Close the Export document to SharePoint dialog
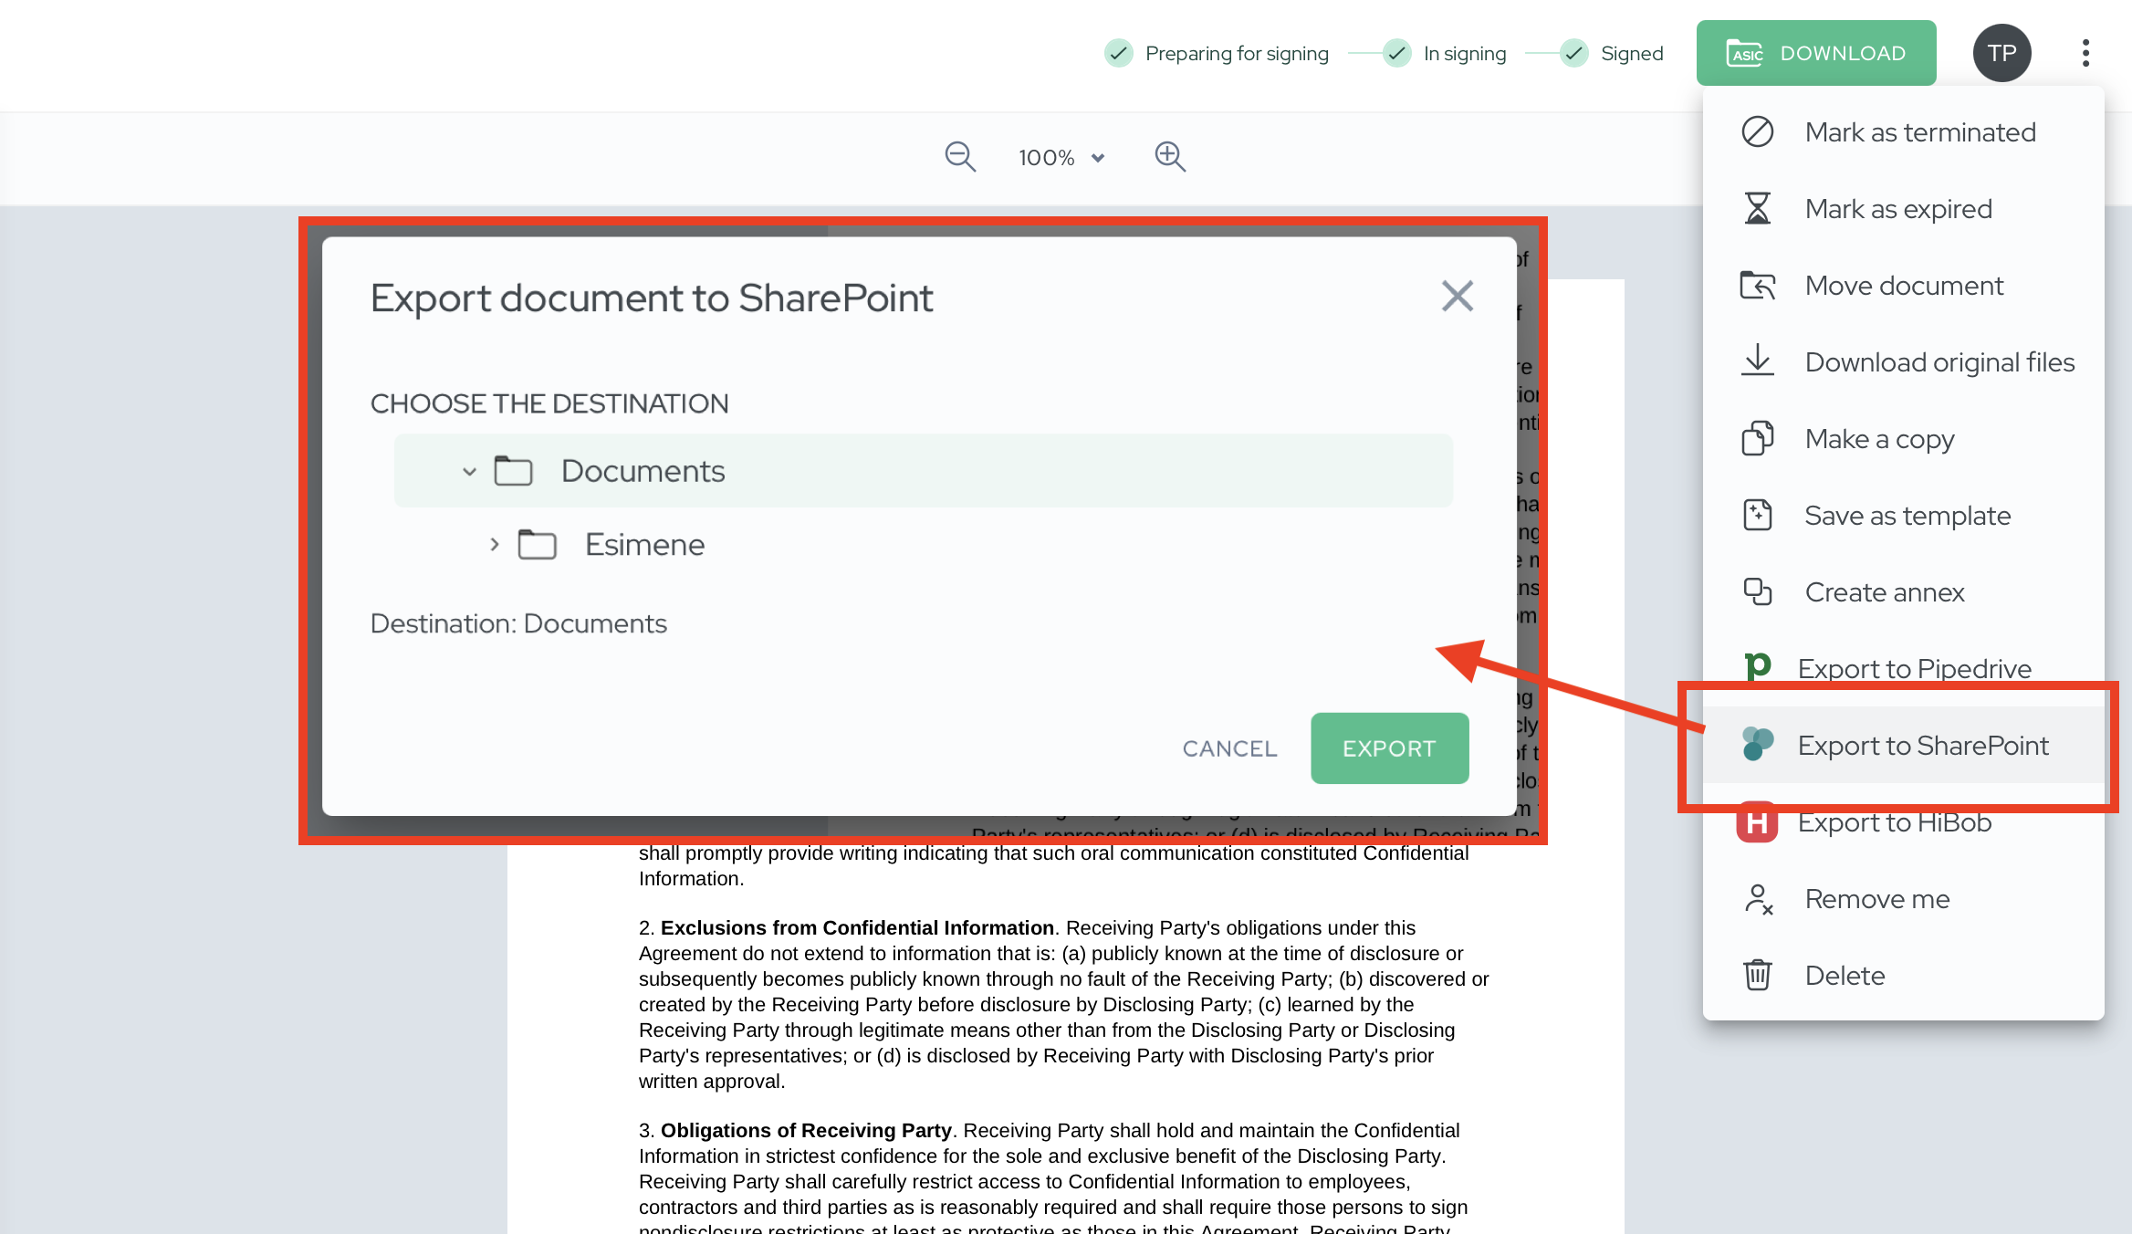 1458,297
